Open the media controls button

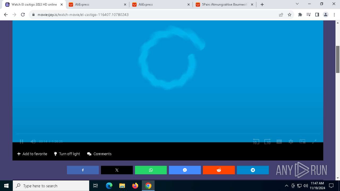point(309,15)
